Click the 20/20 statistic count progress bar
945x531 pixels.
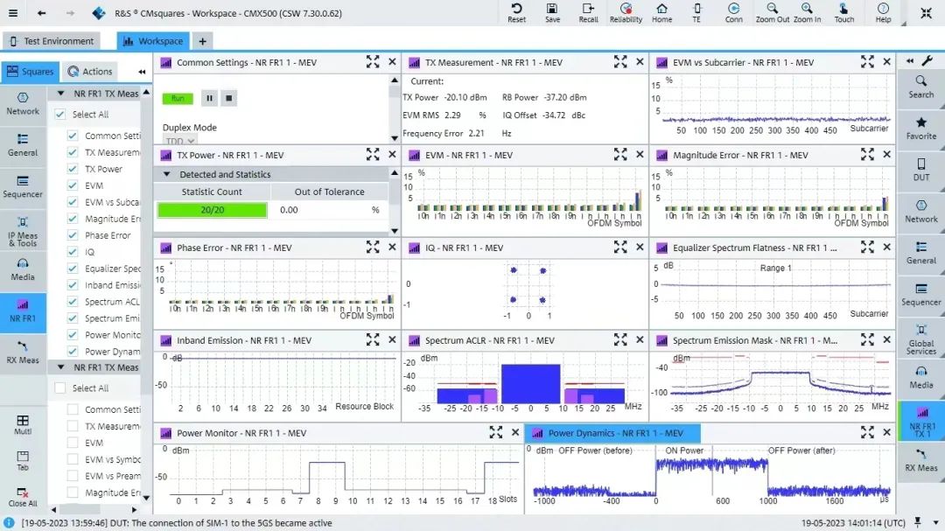pyautogui.click(x=212, y=210)
